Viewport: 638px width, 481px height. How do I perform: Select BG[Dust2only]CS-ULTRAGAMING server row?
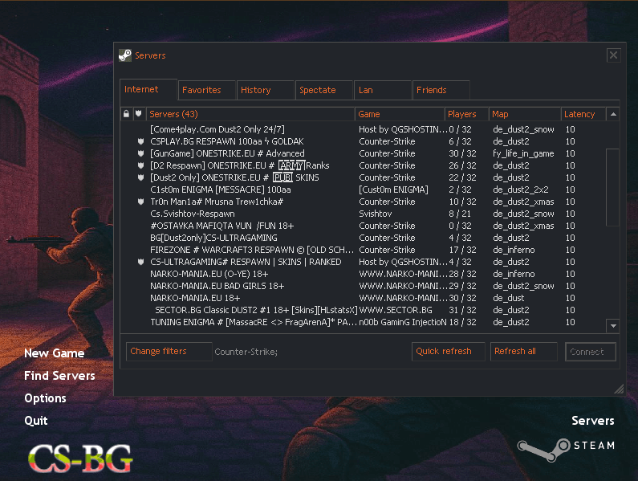pyautogui.click(x=363, y=238)
